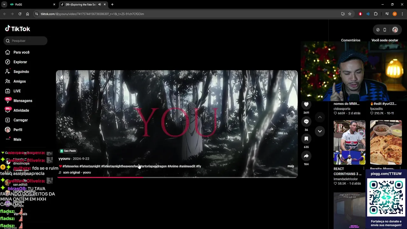This screenshot has height=229, width=407.
Task: Open yyouru profile name
Action: pyautogui.click(x=64, y=159)
